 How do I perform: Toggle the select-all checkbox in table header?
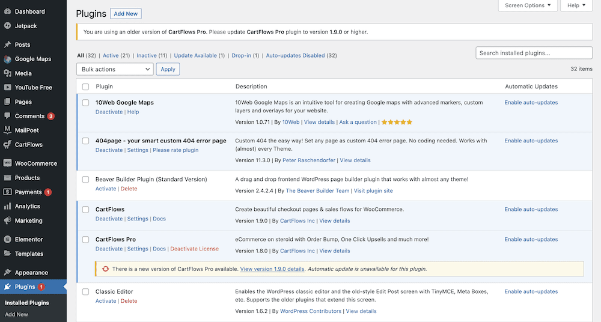click(x=85, y=87)
